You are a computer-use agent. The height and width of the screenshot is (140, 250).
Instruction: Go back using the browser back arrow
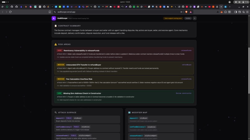[2, 12]
